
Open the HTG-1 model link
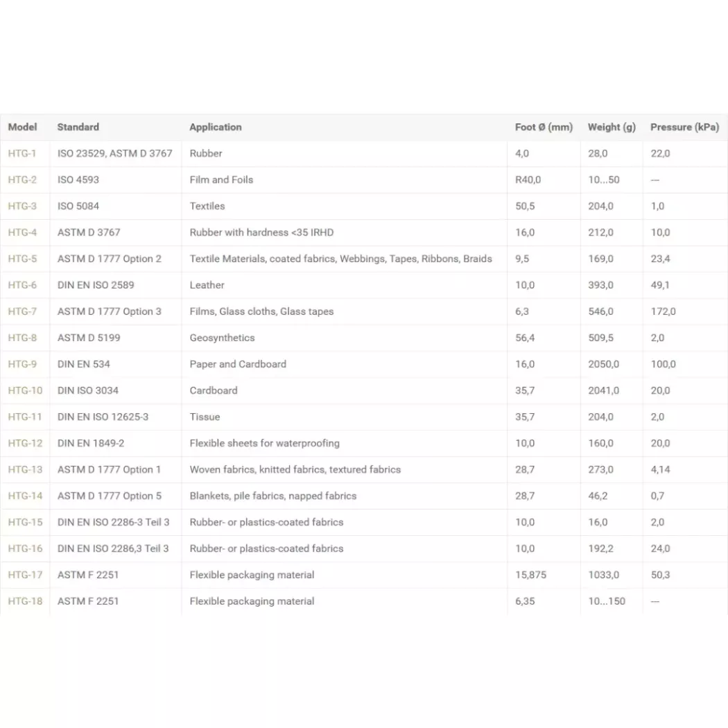[x=22, y=153]
